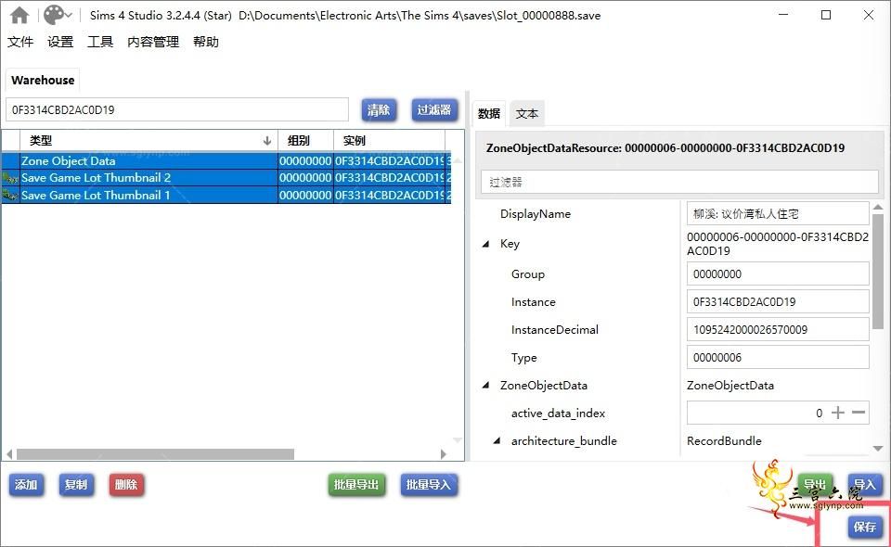Click thumbnail icon of Lot Thumbnail 2 row

click(x=11, y=178)
